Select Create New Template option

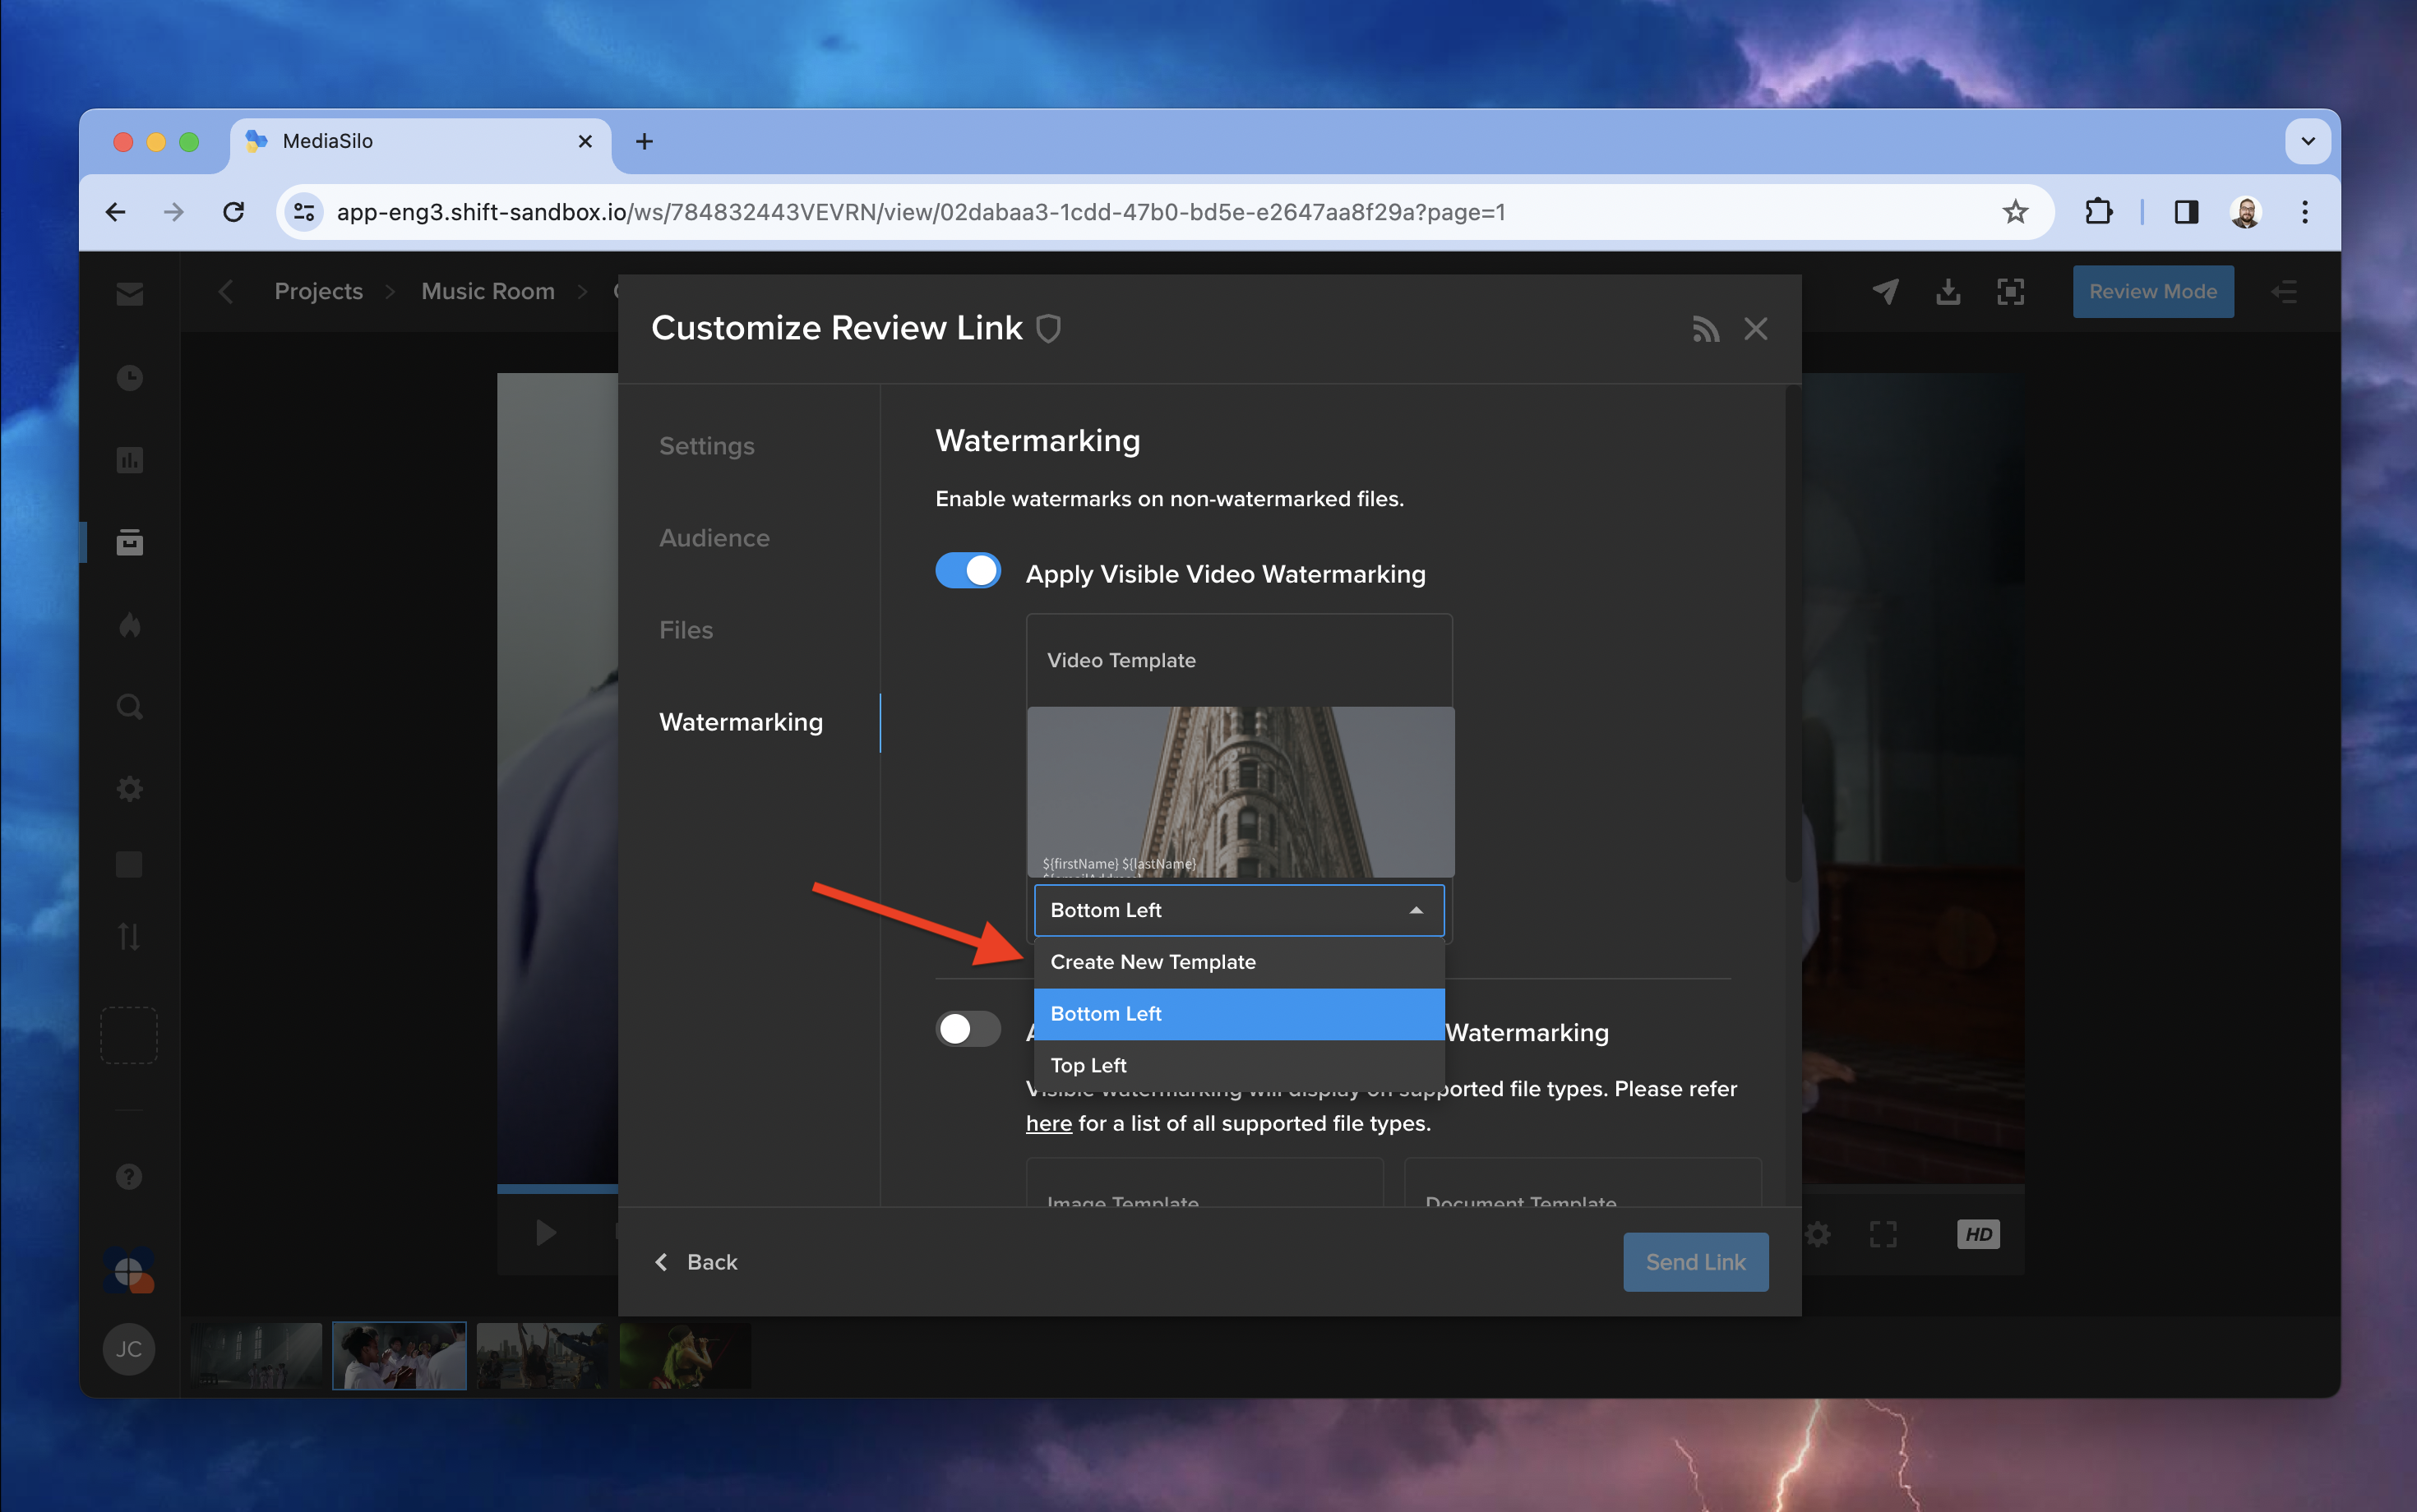coord(1239,962)
